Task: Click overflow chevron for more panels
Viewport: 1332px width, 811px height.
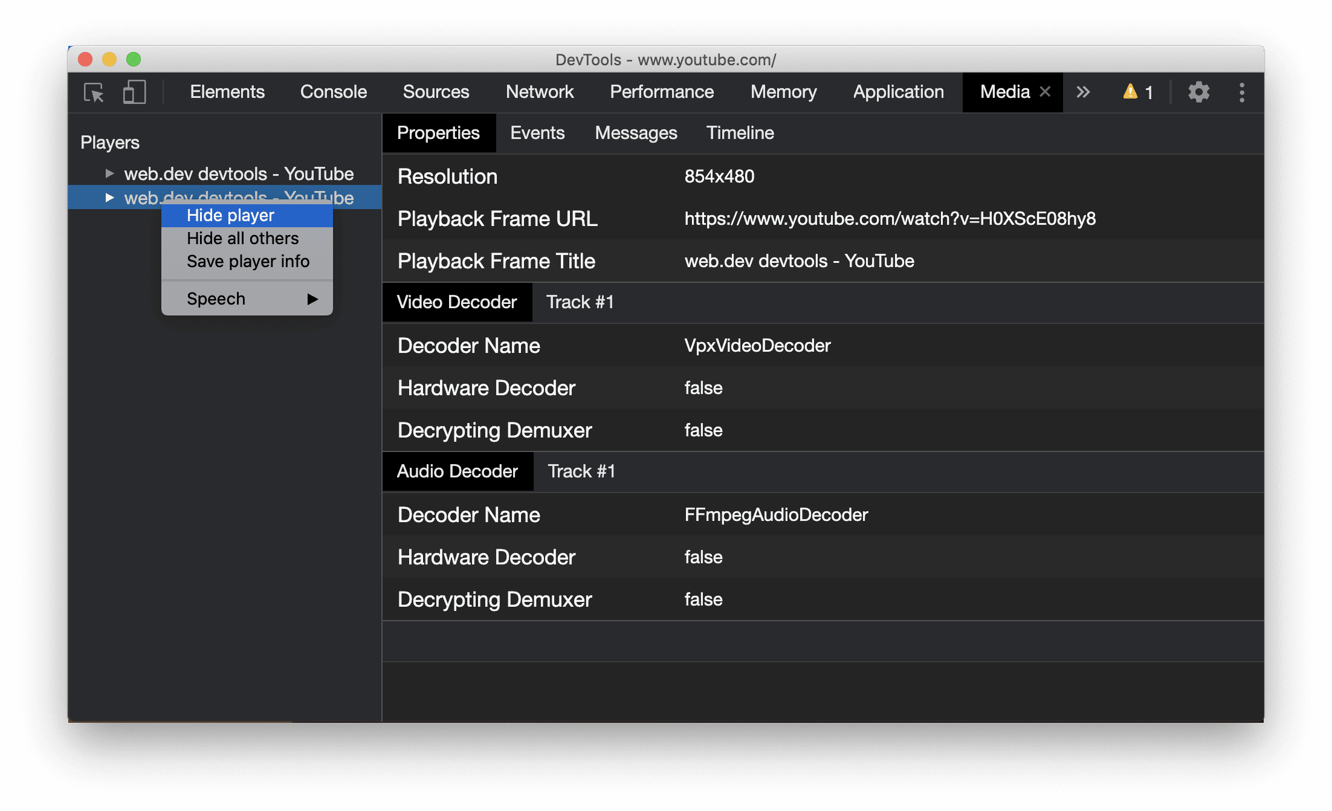Action: [1084, 91]
